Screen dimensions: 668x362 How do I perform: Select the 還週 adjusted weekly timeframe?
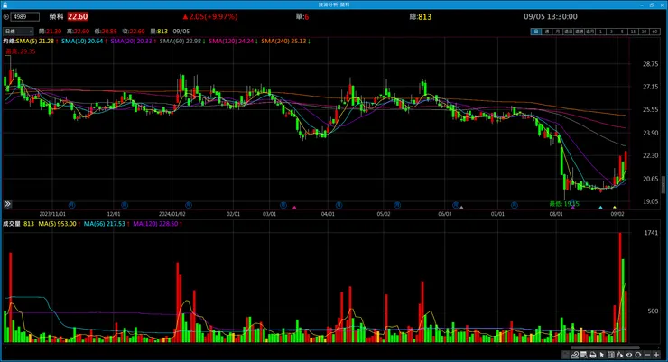[x=579, y=32]
